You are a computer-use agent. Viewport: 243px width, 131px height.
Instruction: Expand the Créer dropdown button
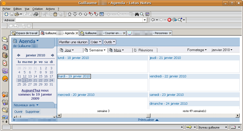click(x=96, y=42)
